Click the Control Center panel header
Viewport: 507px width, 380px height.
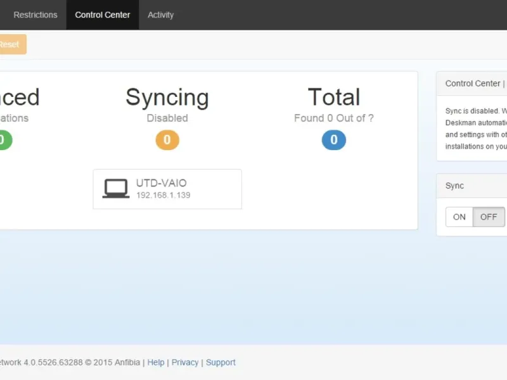tap(472, 84)
